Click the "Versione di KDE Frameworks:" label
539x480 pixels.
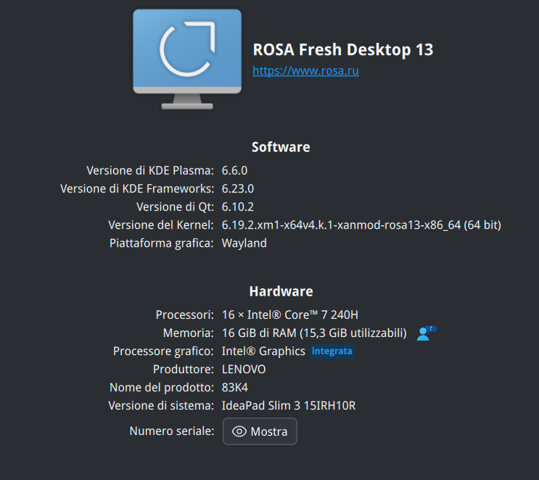[137, 189]
